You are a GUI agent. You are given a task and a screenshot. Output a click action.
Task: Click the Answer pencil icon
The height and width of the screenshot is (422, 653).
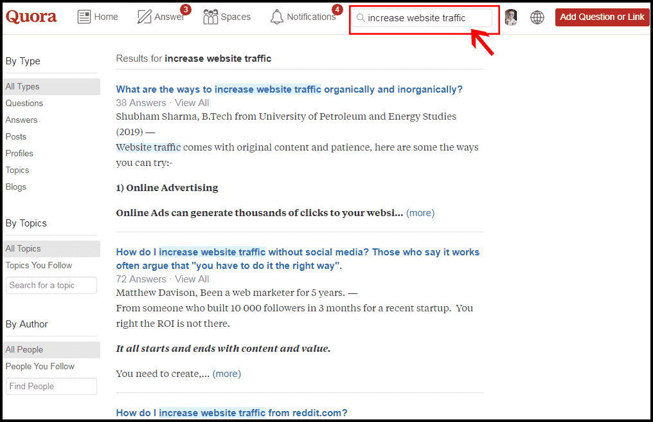tap(145, 17)
